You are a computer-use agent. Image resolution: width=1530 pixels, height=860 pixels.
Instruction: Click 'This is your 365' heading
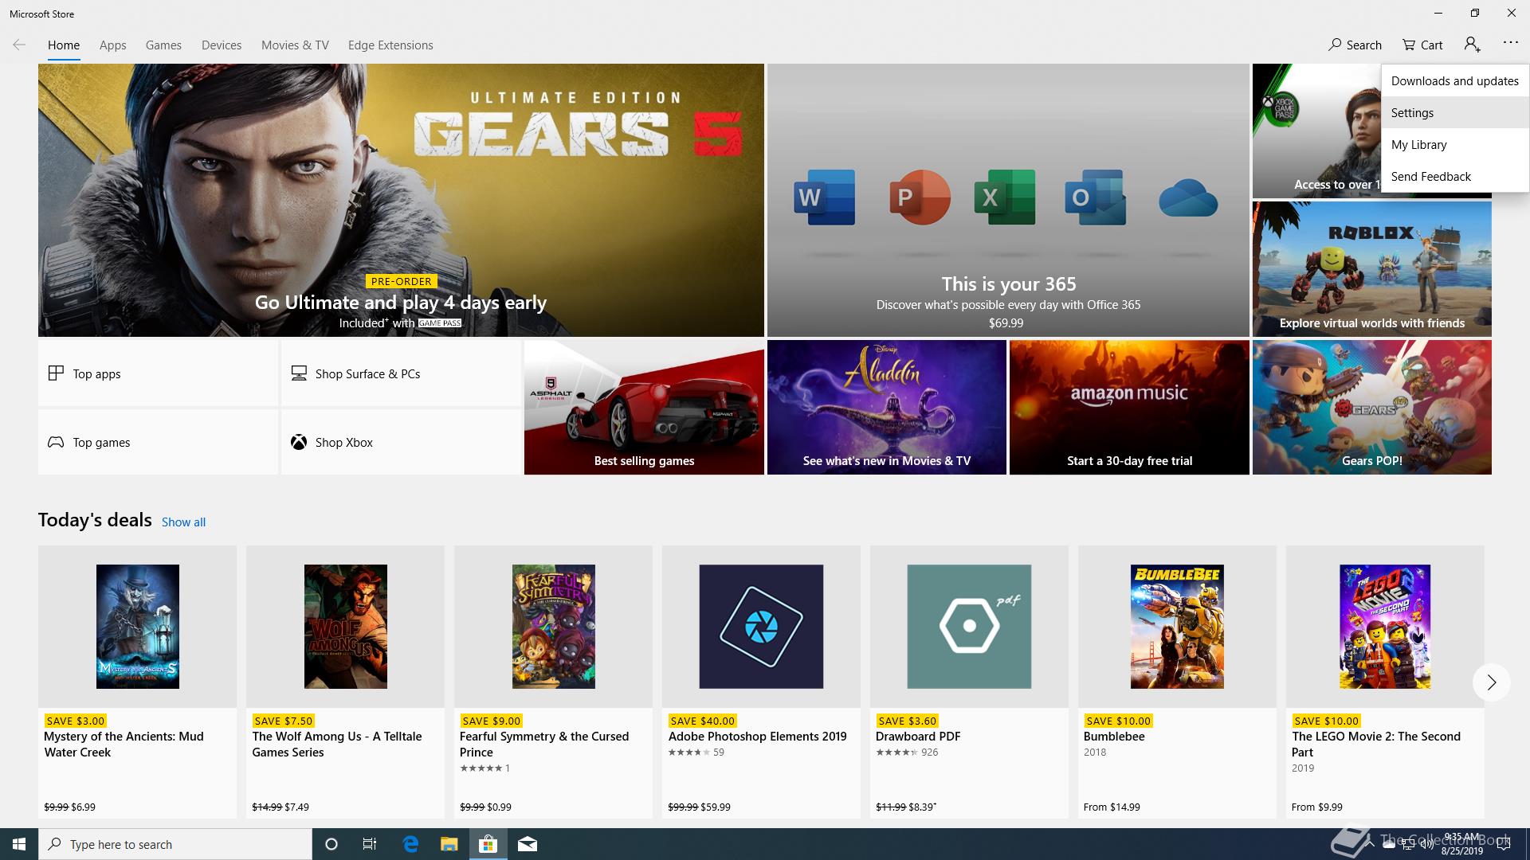point(1008,283)
